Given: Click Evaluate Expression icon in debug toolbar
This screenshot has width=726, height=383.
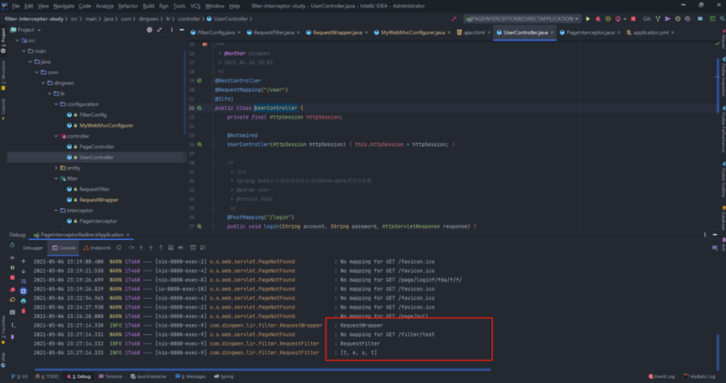Looking at the screenshot, I should [x=193, y=248].
